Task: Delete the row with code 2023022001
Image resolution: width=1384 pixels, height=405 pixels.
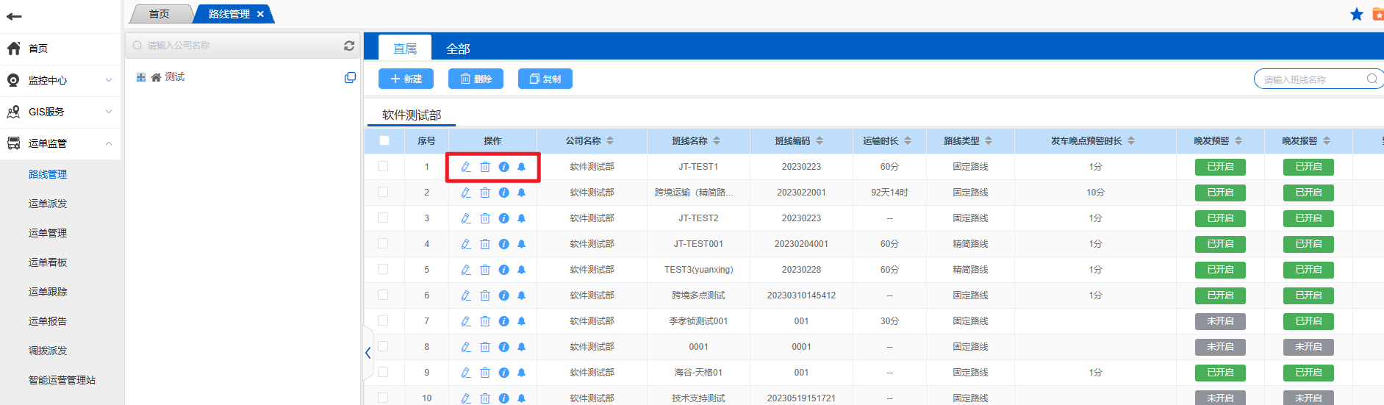Action: 485,193
